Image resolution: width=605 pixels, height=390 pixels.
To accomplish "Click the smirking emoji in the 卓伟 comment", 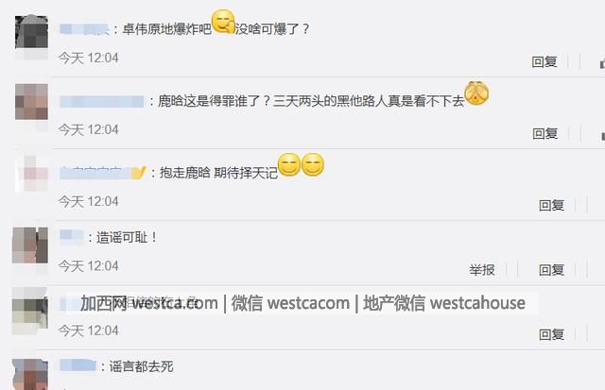I will (x=223, y=22).
